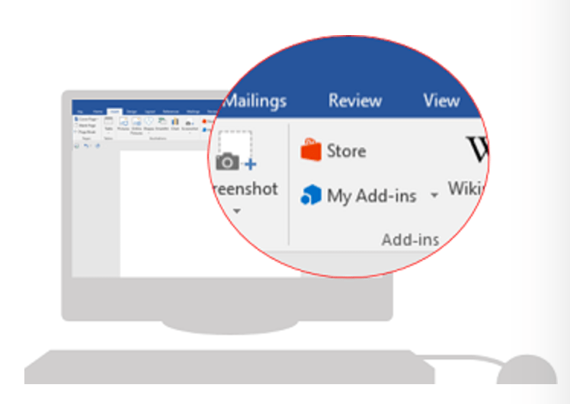The width and height of the screenshot is (570, 404).
Task: Click the Shapes icon on small monitor
Action: pos(149,121)
